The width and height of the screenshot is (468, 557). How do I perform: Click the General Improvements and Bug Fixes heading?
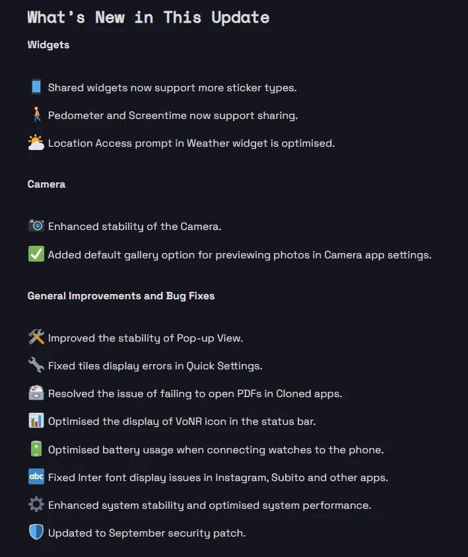tap(121, 296)
